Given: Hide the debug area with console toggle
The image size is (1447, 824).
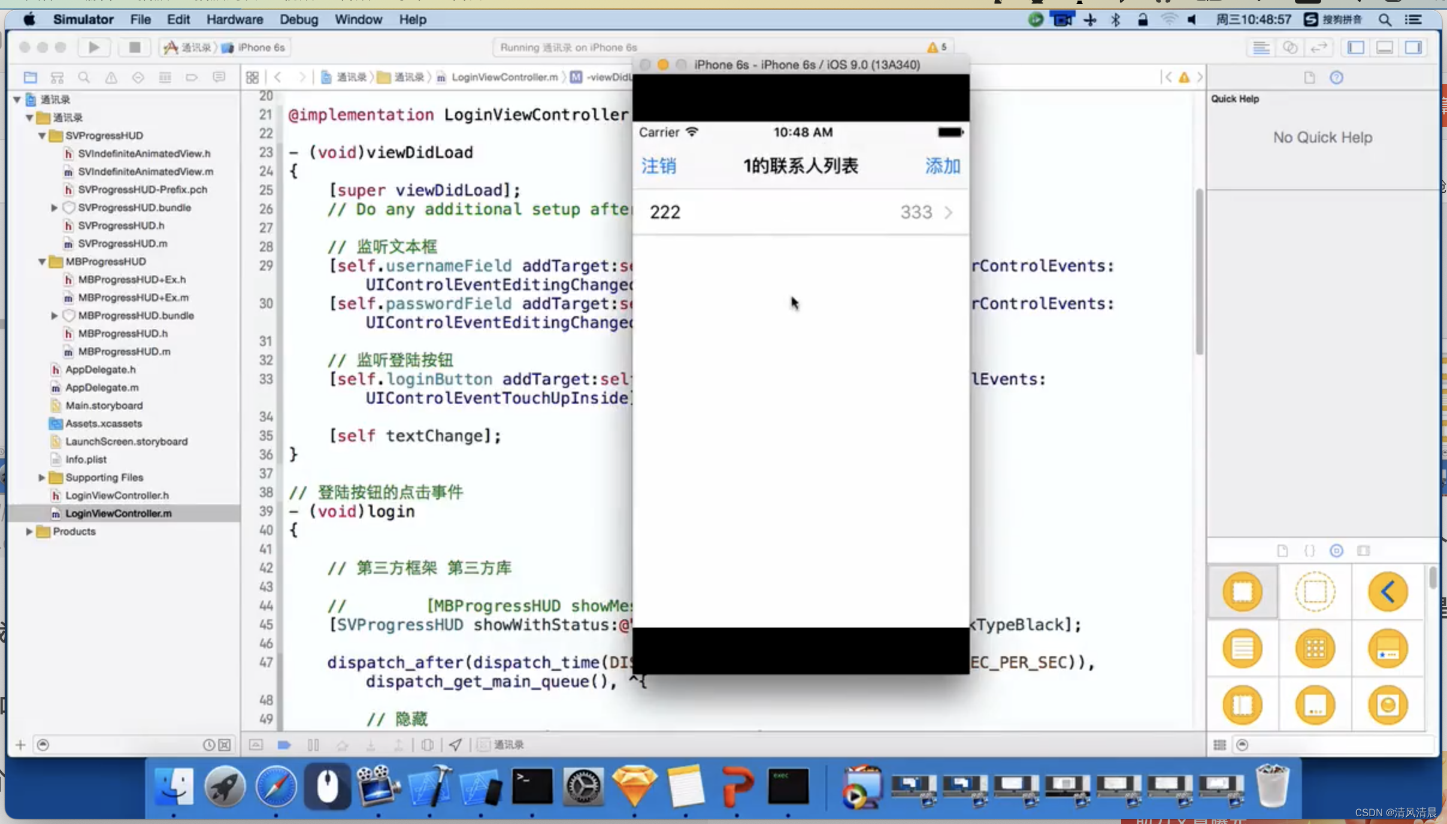Looking at the screenshot, I should coord(256,745).
